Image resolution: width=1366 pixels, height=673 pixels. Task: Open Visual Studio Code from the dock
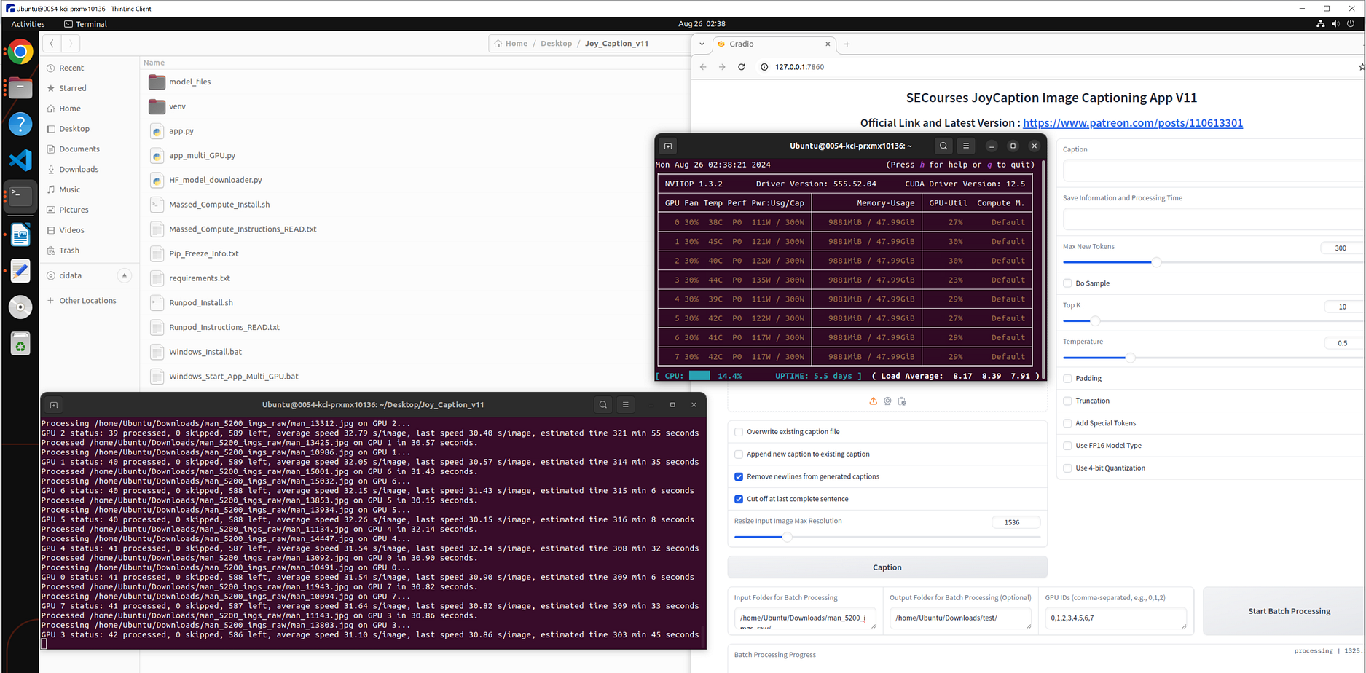coord(20,160)
